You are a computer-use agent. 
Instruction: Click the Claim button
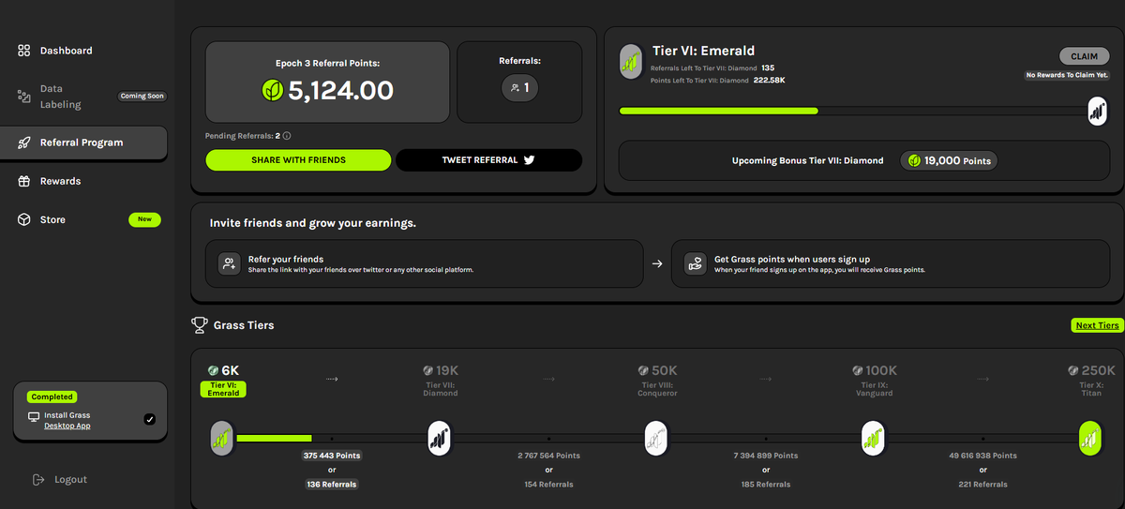1084,56
